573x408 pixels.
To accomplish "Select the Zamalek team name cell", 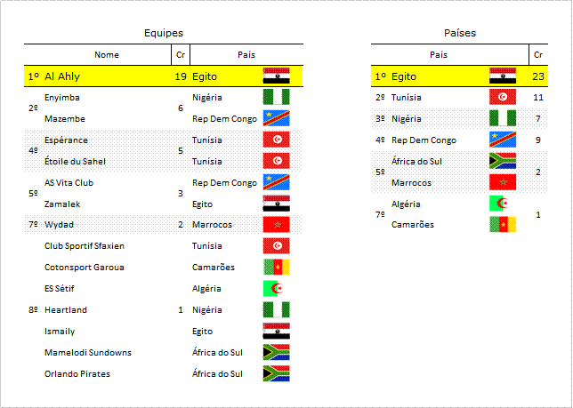I will pyautogui.click(x=62, y=204).
